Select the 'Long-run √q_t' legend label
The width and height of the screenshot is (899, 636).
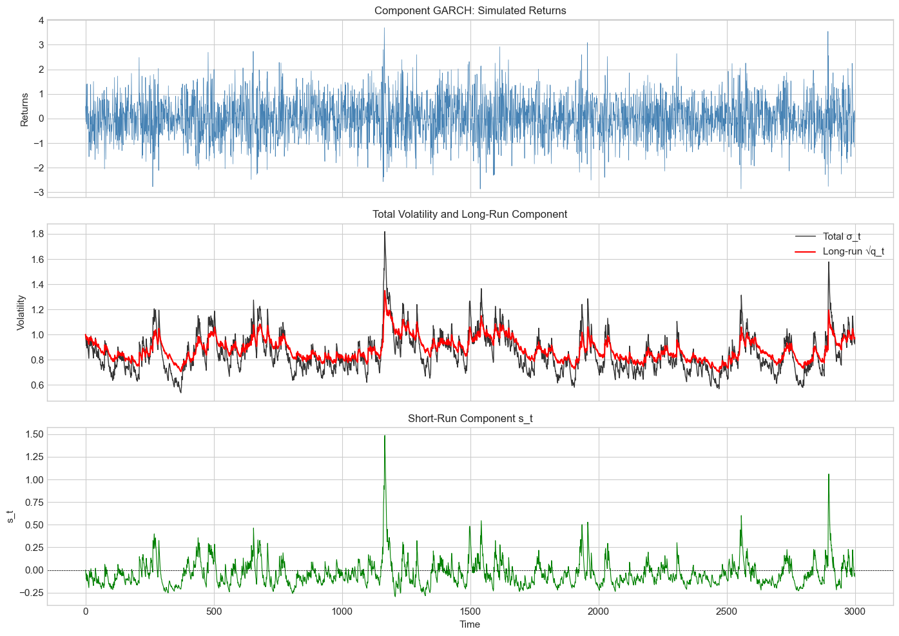(853, 251)
